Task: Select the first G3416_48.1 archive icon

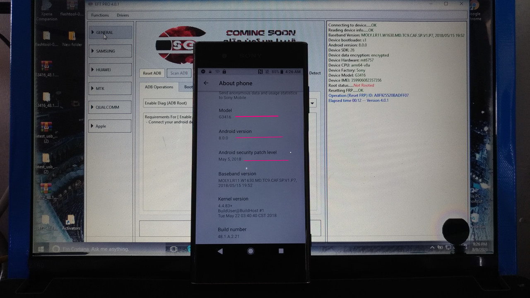Action: tap(46, 69)
